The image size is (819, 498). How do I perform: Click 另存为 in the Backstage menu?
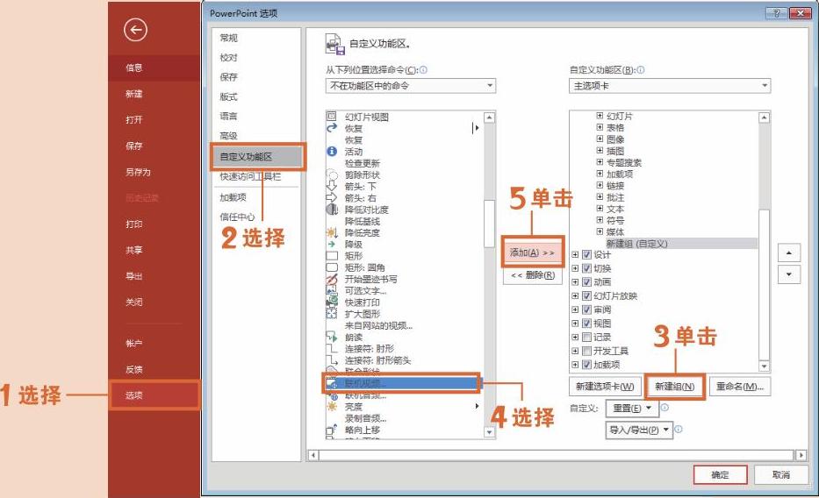pos(138,172)
